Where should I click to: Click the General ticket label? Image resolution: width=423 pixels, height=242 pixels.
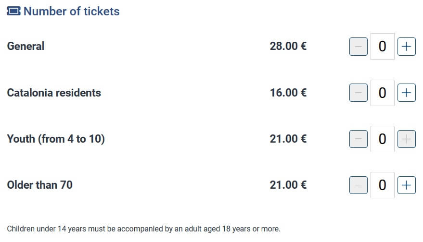click(x=26, y=47)
